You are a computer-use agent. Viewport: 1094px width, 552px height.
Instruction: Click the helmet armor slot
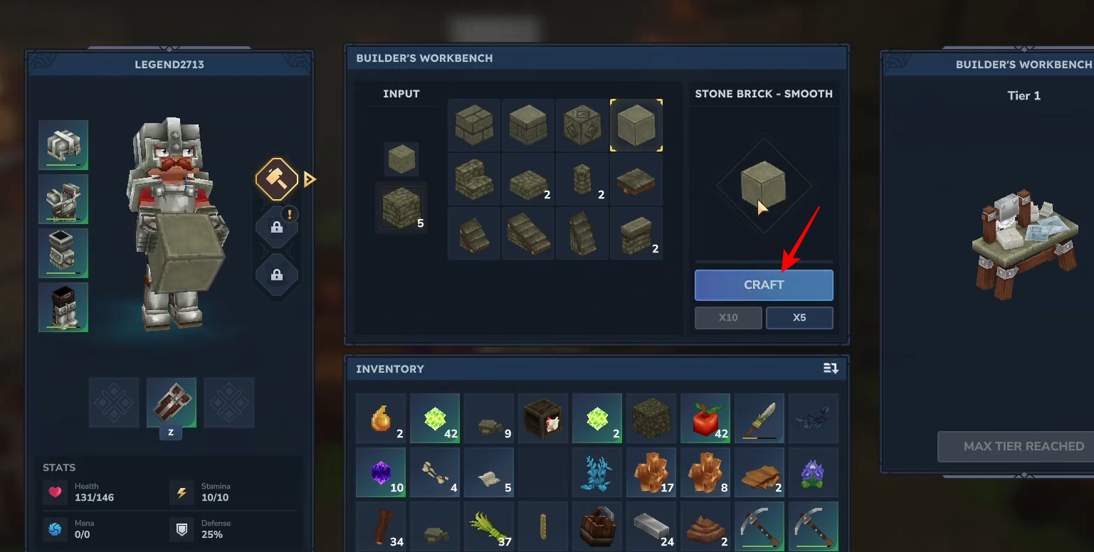(63, 145)
